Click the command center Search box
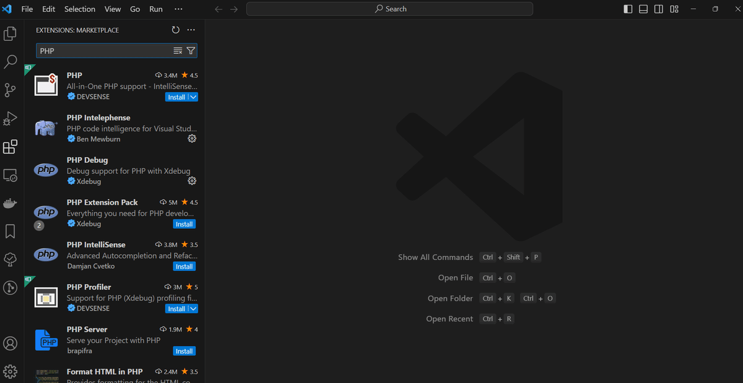This screenshot has height=383, width=743. [389, 9]
